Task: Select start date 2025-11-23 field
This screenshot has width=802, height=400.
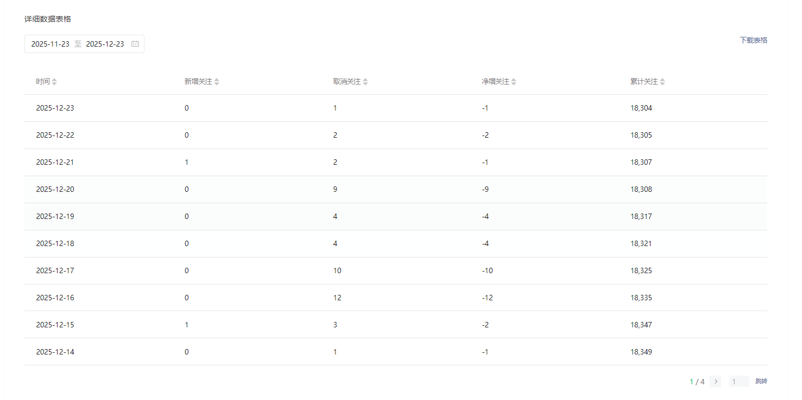Action: [x=50, y=44]
